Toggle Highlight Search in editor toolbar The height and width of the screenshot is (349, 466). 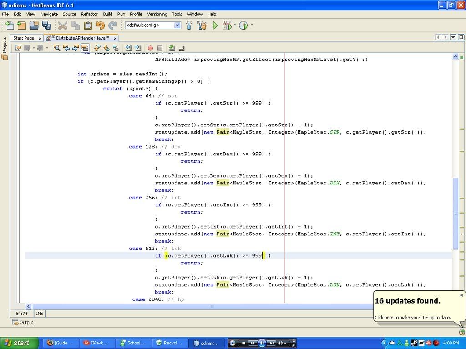pos(85,48)
